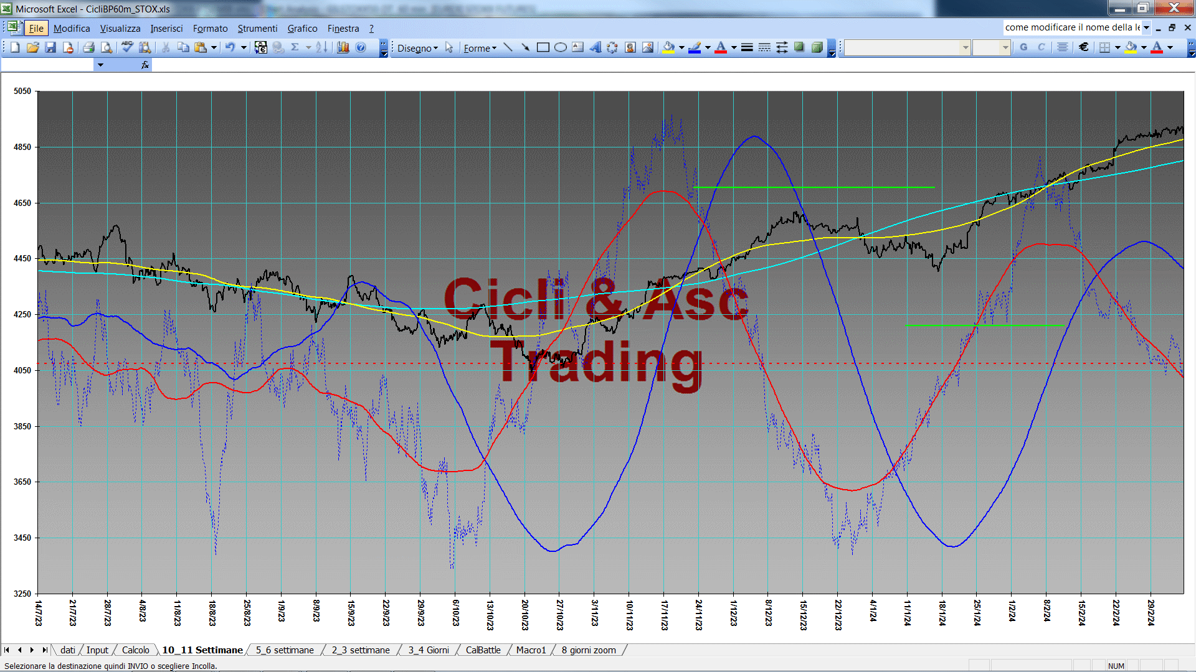This screenshot has width=1196, height=672.
Task: Select the Select Objects arrow pointer tool
Action: 449,48
